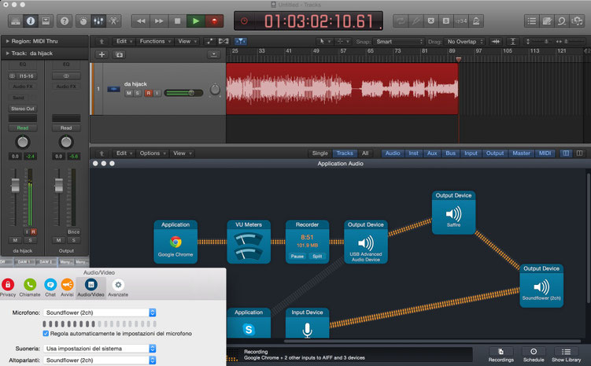Click the Skype application block icon
Viewport: 591px width, 366px height.
(249, 329)
